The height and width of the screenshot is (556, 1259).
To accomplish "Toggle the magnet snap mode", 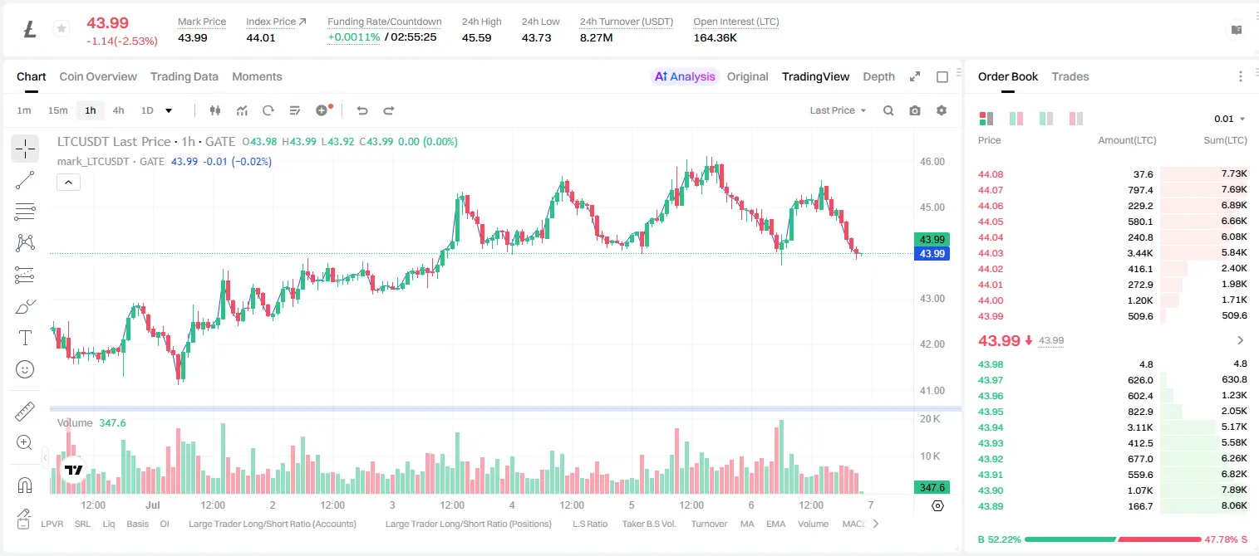I will 25,485.
